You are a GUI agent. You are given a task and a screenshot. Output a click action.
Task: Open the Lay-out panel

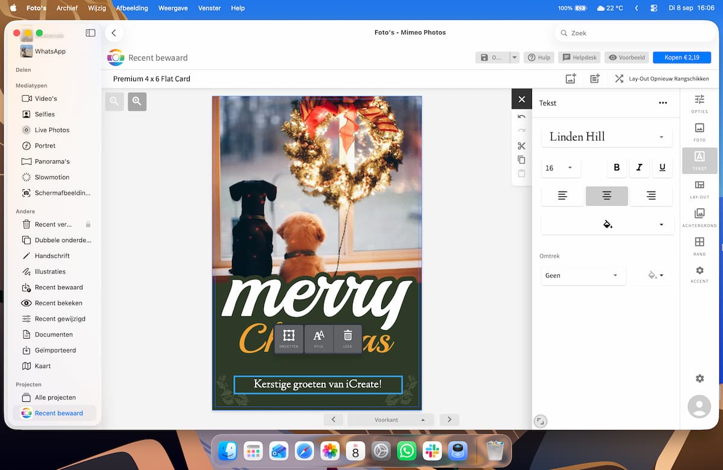point(700,189)
